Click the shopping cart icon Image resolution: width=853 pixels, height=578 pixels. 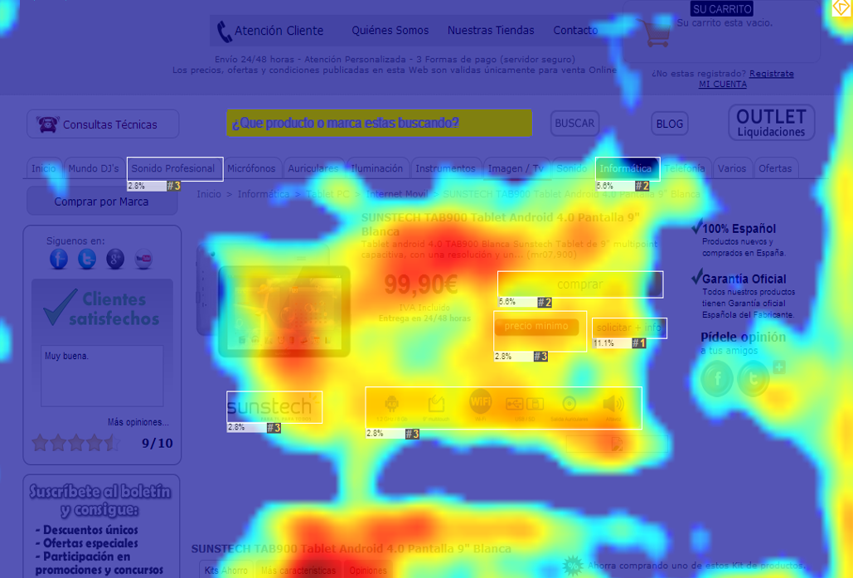657,35
